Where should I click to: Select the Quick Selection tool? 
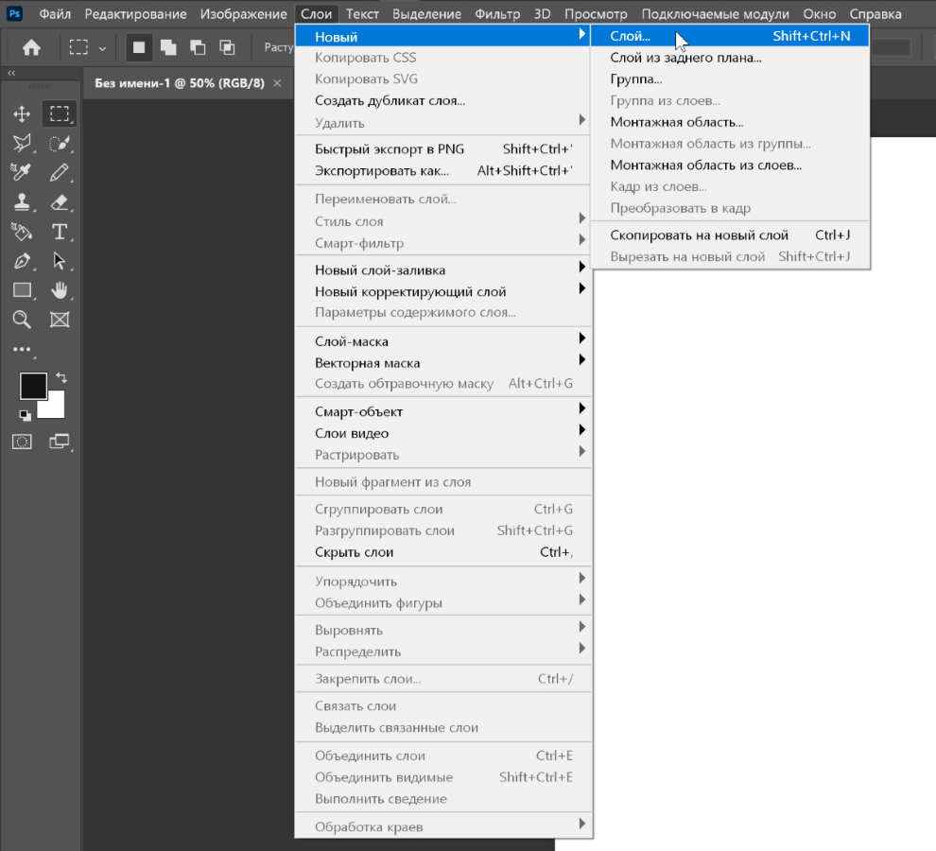[60, 143]
